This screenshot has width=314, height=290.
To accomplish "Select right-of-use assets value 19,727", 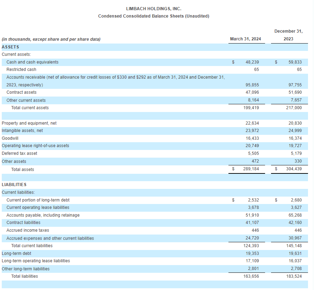I will click(x=295, y=146).
